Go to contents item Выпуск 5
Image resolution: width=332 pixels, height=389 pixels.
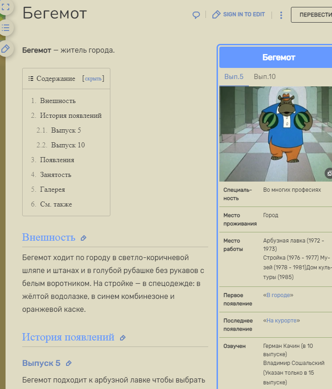coord(66,130)
